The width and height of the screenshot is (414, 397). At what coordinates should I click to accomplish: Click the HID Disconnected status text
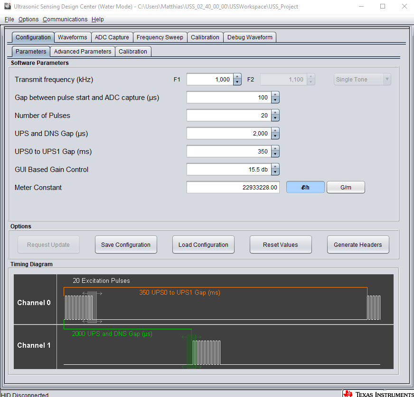click(25, 394)
